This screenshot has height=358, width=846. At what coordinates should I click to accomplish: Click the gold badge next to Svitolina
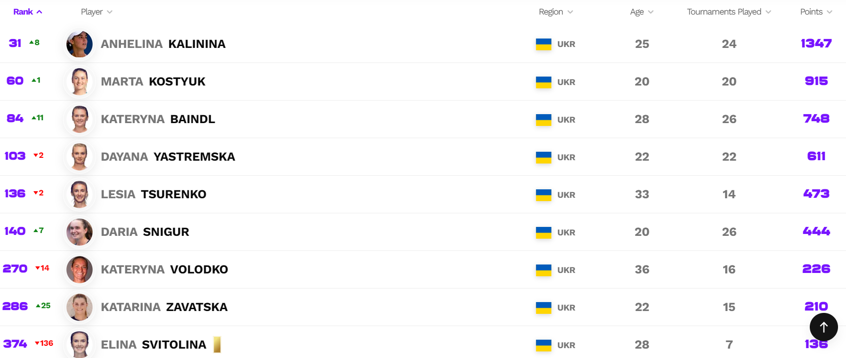coord(217,344)
